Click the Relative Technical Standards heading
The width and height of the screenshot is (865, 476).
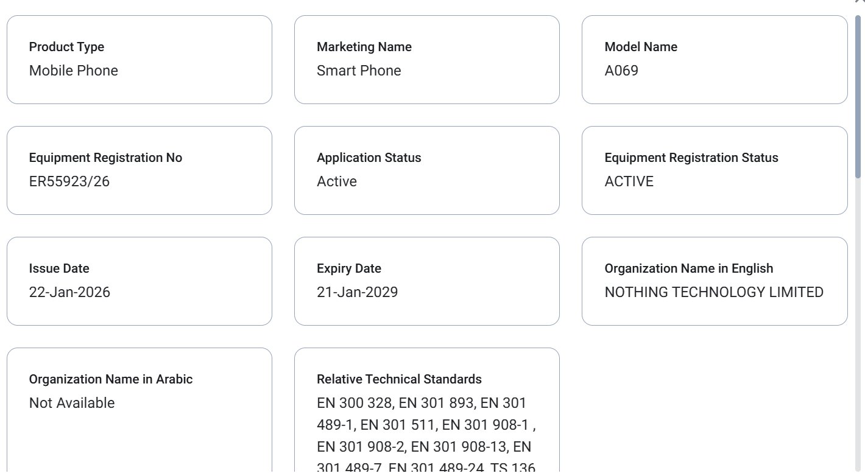point(399,379)
